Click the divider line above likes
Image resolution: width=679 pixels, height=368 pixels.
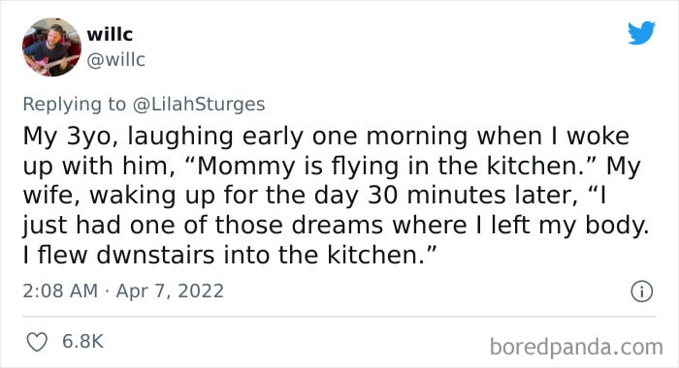point(339,317)
